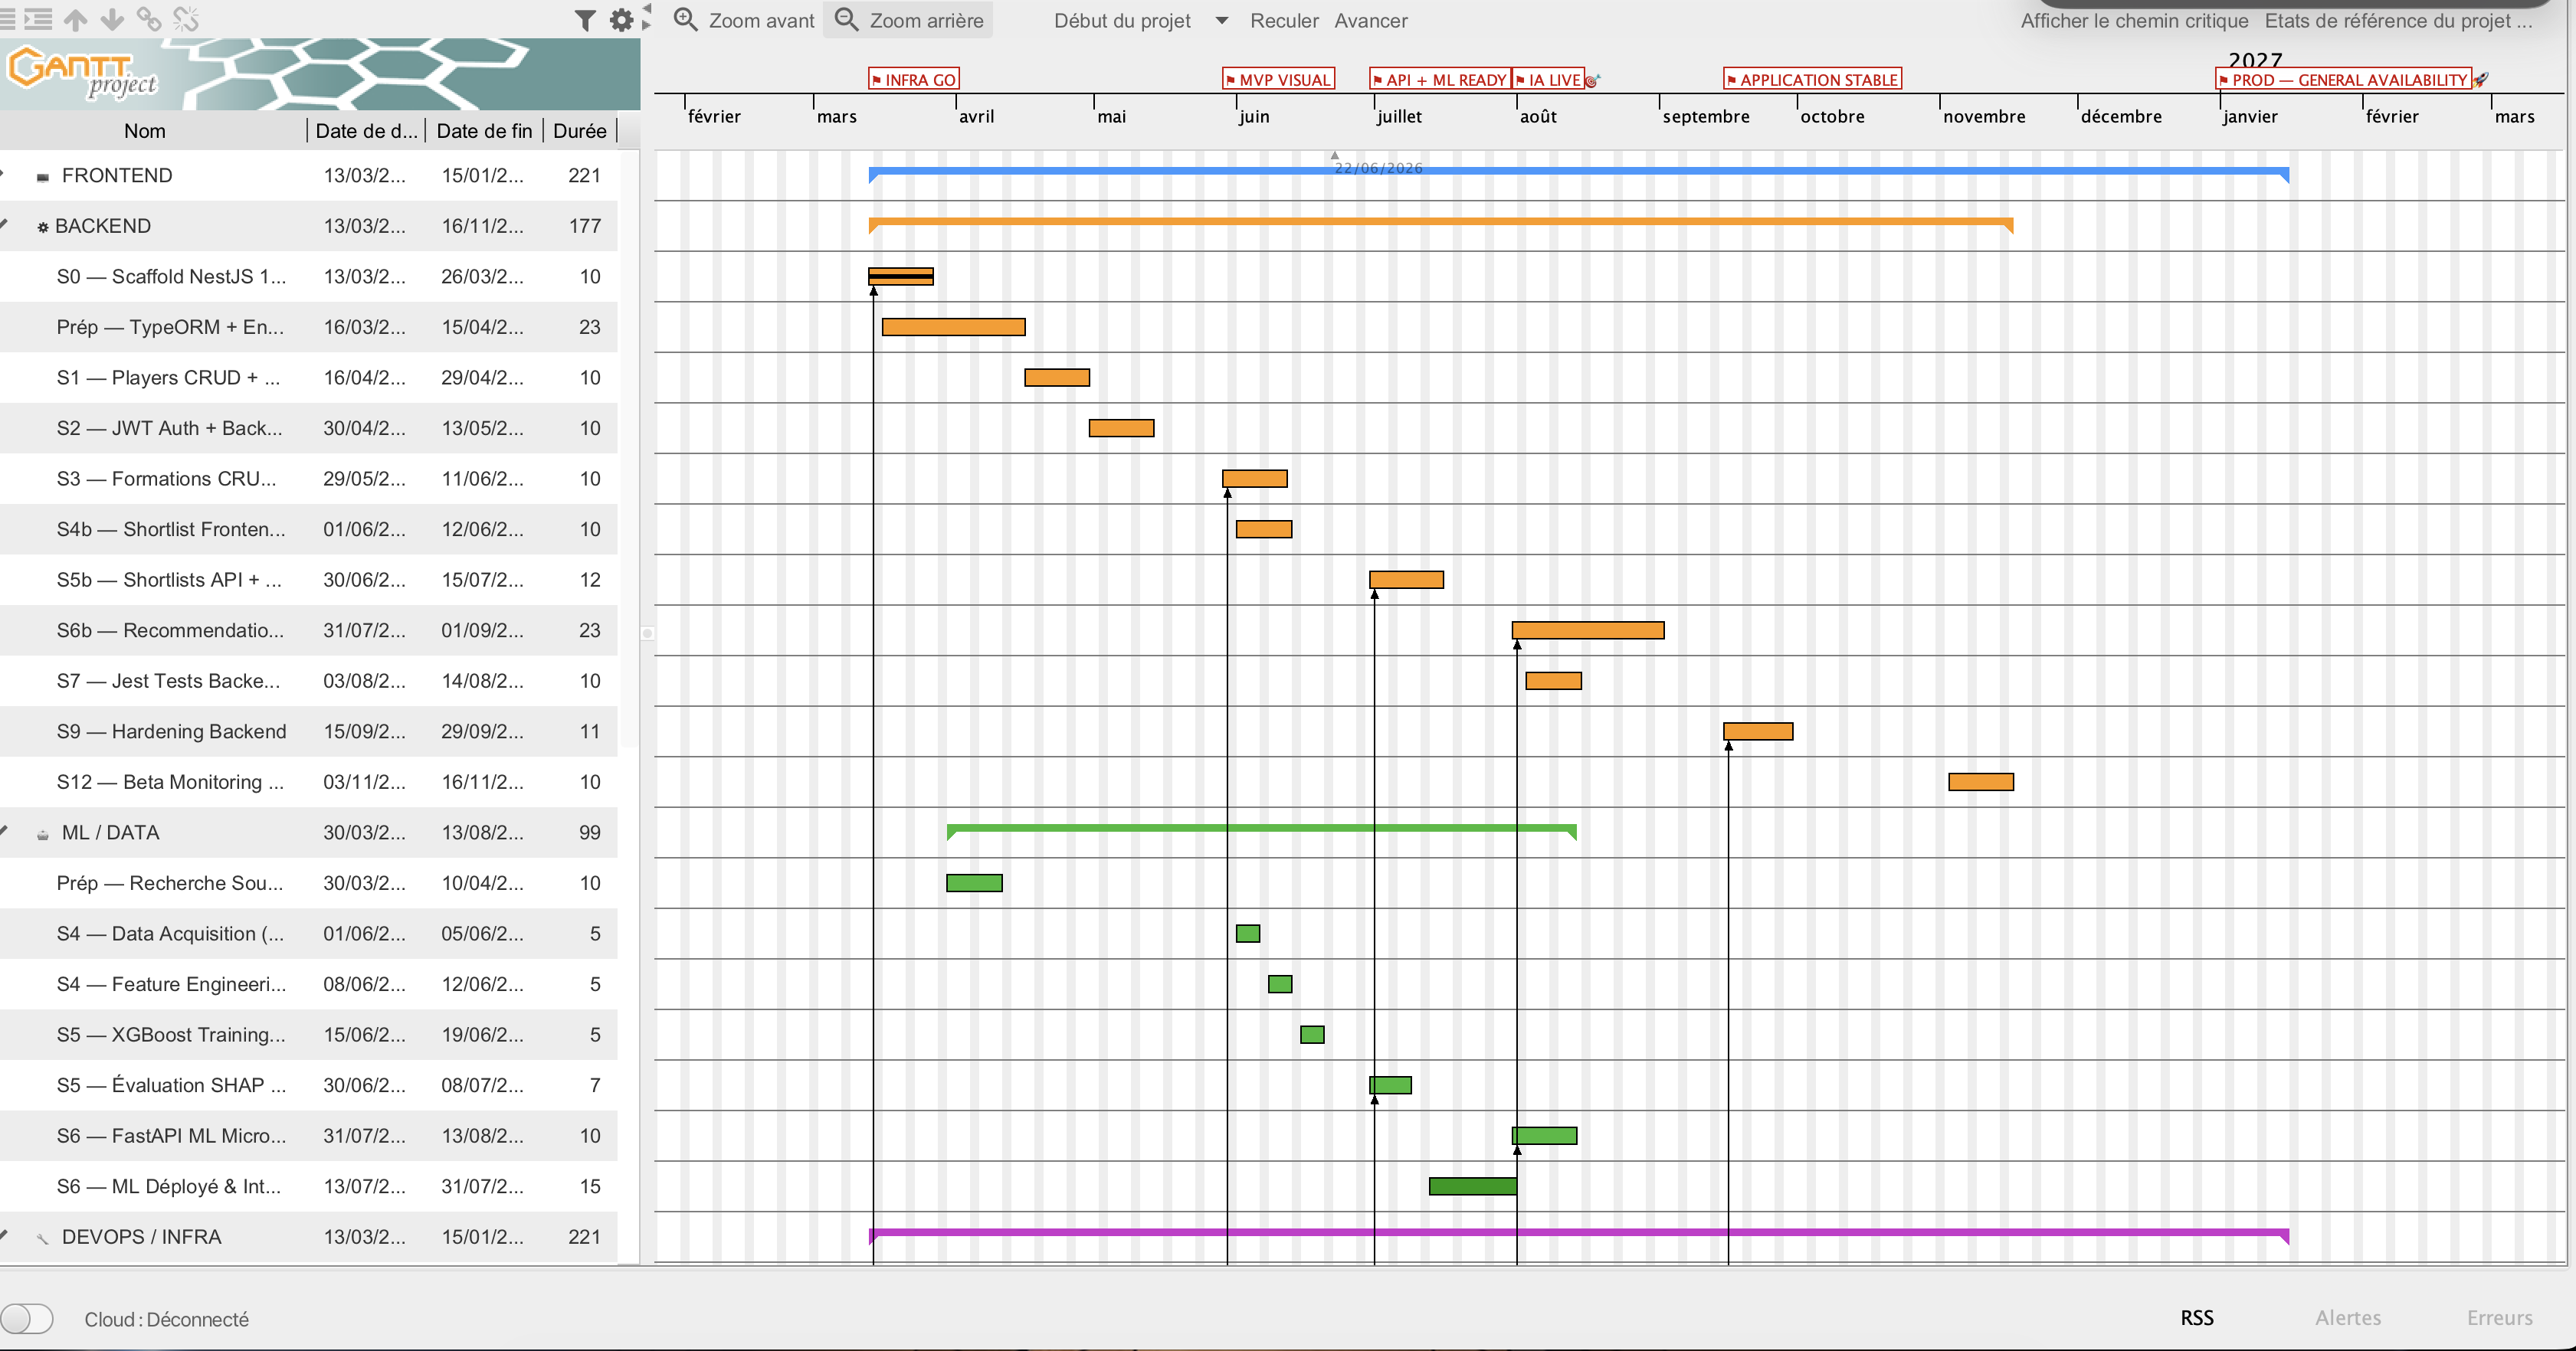Click the dark green S6 ML Déployé bar
Viewport: 2576px width, 1351px height.
pos(1473,1187)
